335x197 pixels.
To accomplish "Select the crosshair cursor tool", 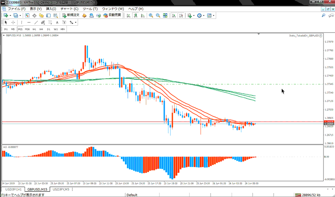I will pyautogui.click(x=13, y=22).
